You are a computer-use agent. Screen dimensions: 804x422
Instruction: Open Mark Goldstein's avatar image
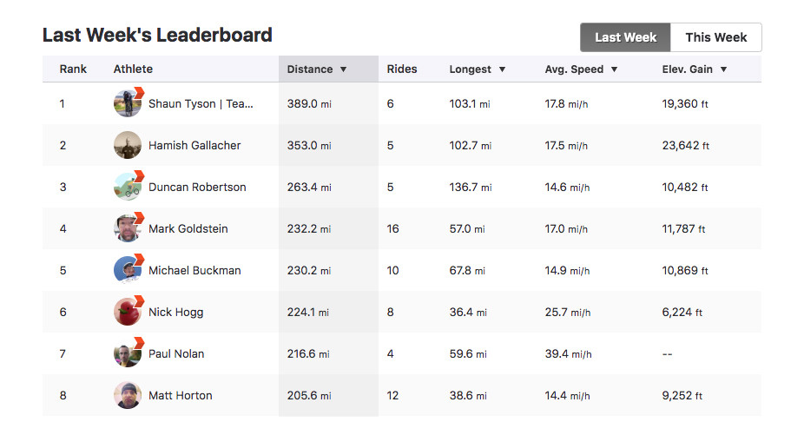(x=127, y=228)
